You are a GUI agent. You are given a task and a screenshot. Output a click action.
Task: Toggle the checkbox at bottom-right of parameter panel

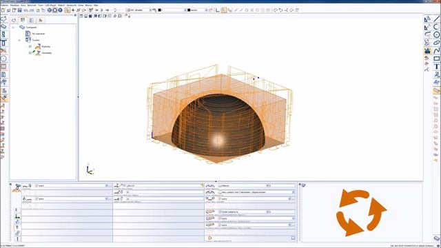[293, 238]
